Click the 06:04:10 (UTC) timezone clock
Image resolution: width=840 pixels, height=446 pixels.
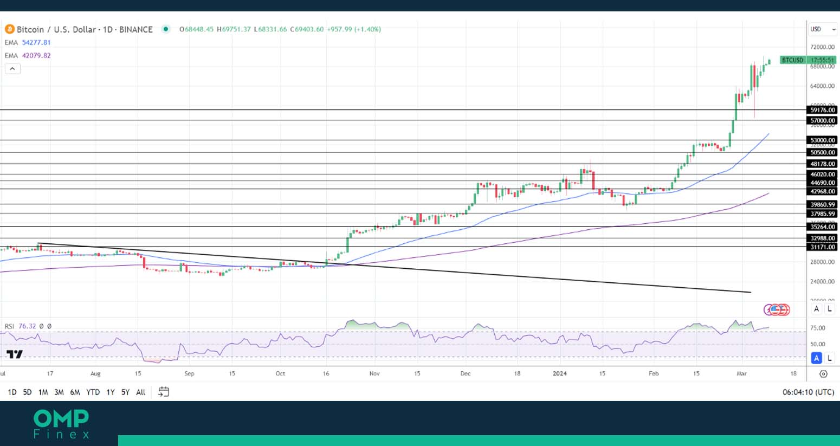point(808,392)
